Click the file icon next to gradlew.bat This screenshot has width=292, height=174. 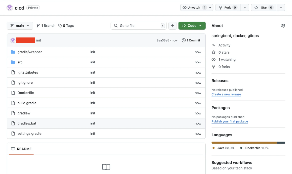13,123
